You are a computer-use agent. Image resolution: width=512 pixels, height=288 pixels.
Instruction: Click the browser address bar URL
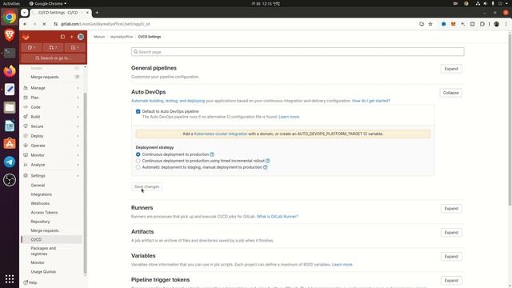105,24
